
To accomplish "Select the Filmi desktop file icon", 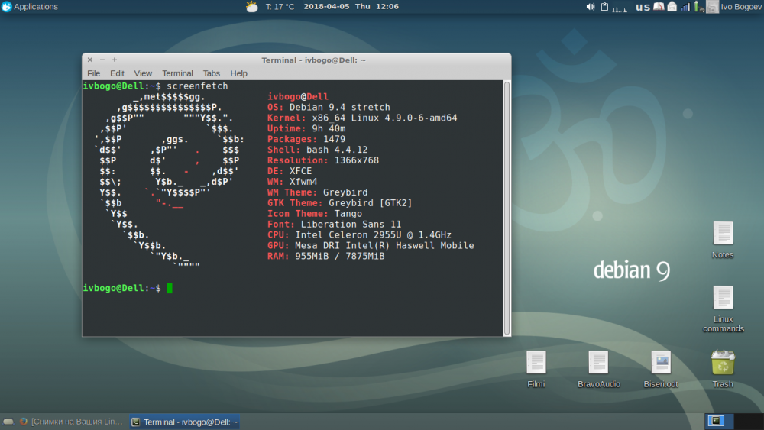I will pos(536,369).
